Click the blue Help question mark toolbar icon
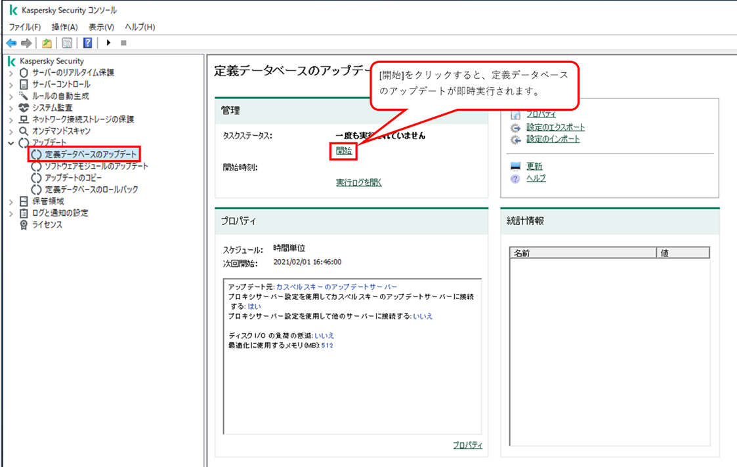 tap(87, 43)
